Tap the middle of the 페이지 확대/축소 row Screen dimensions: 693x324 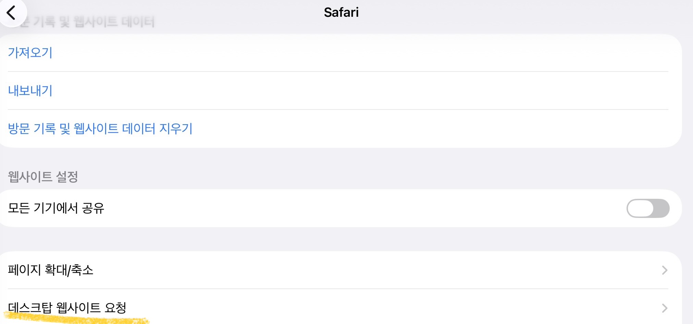pyautogui.click(x=343, y=270)
